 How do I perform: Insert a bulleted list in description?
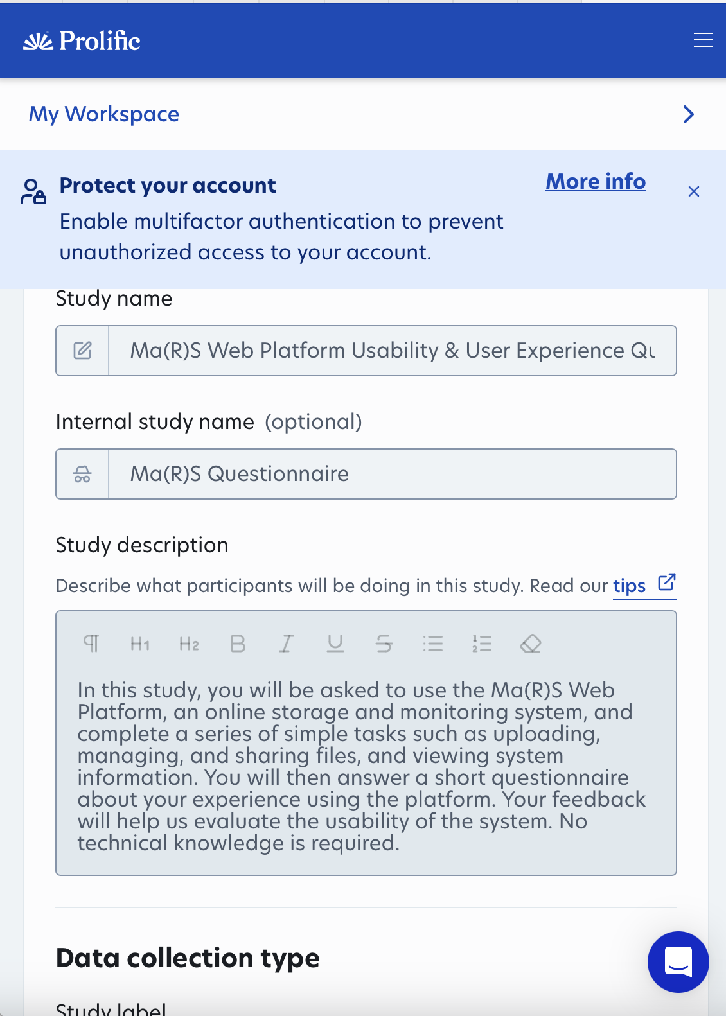click(433, 644)
